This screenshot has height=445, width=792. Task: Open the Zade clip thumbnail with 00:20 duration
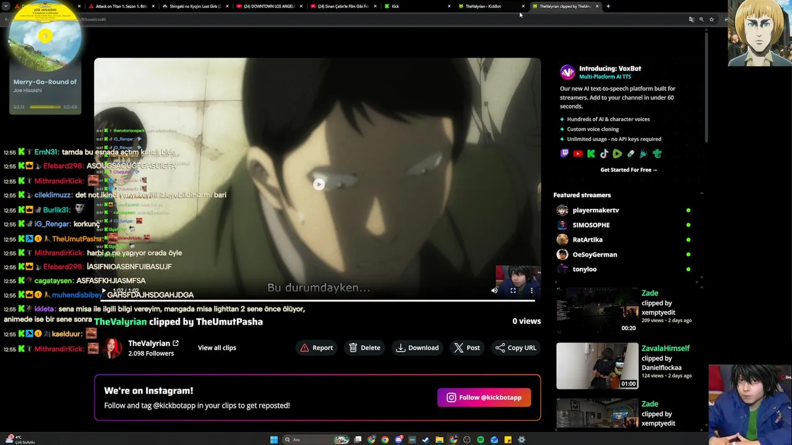tap(597, 310)
